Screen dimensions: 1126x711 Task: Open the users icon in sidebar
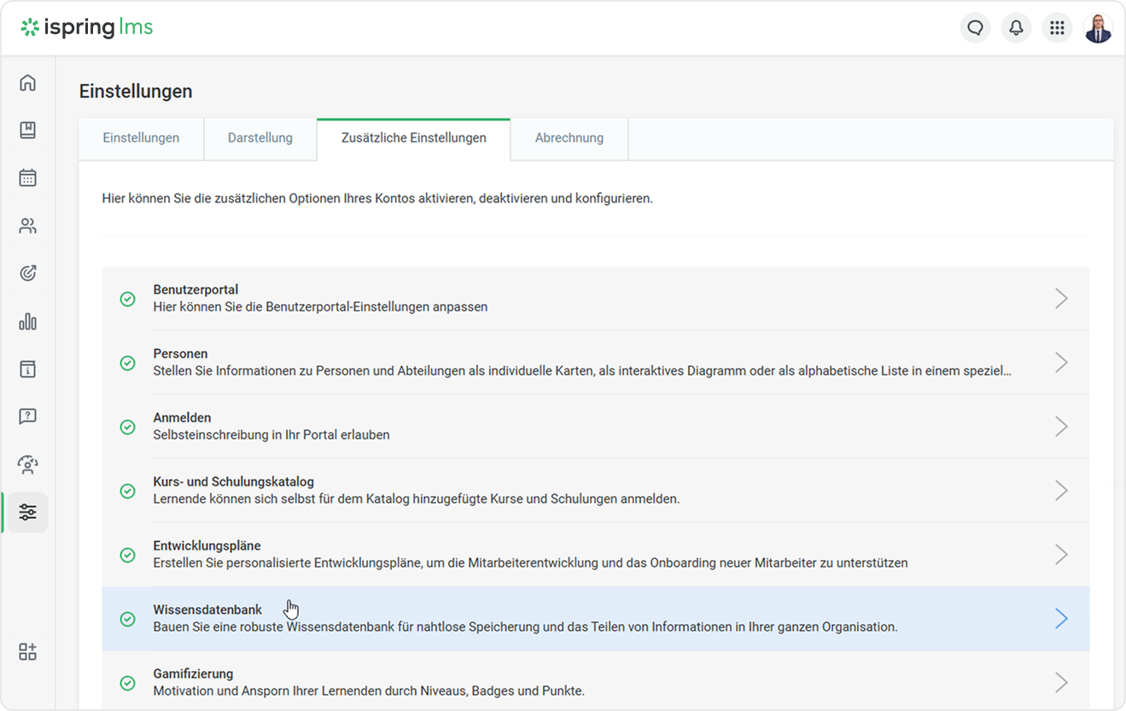[x=27, y=226]
